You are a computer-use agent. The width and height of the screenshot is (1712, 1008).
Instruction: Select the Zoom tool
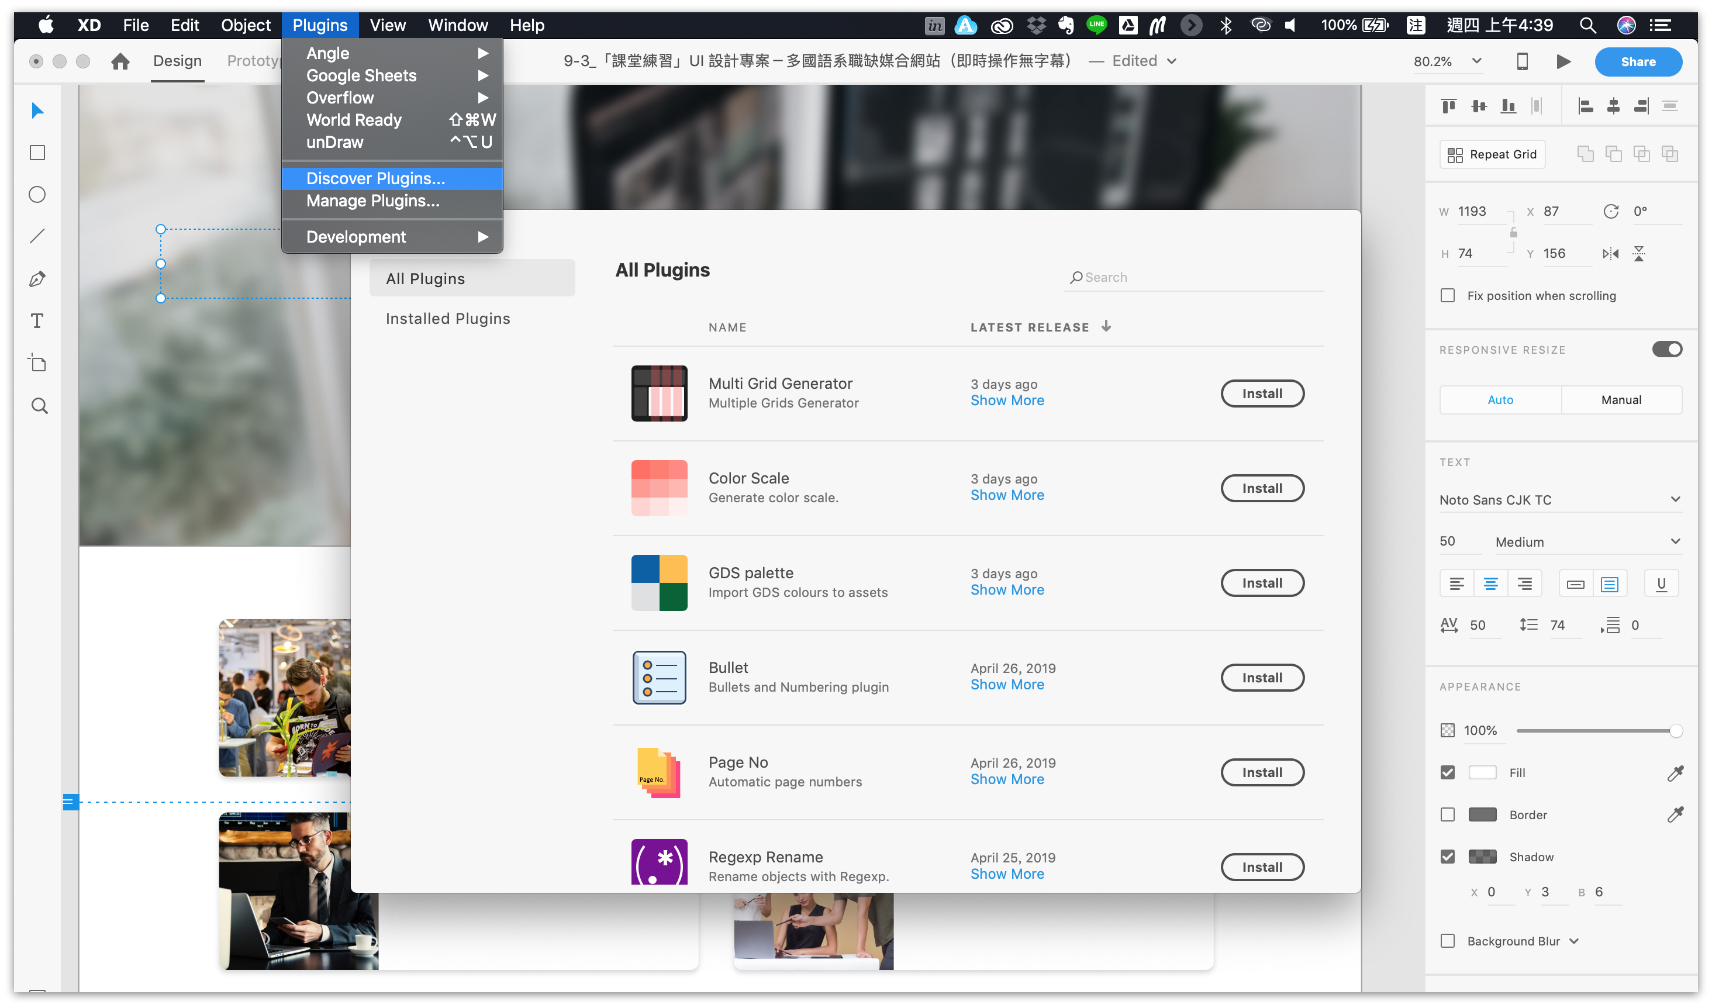click(x=39, y=406)
